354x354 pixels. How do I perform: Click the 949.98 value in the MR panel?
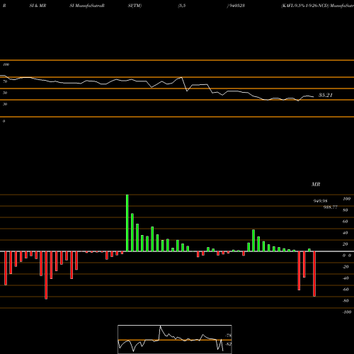pos(320,201)
